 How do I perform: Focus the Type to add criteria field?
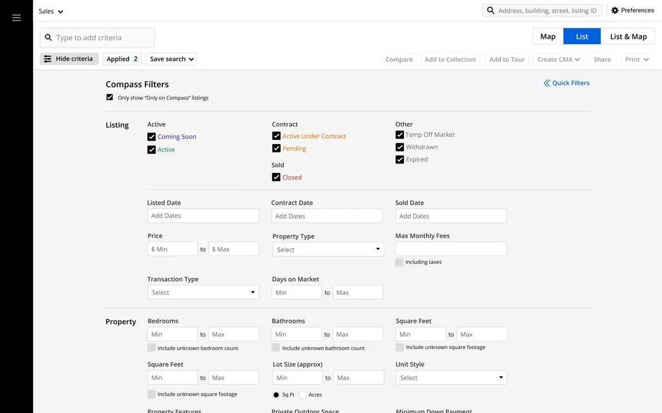click(x=98, y=37)
